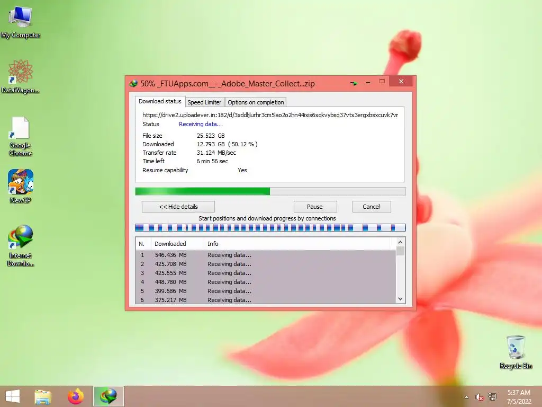The height and width of the screenshot is (407, 542).
Task: Launch Google Chrome desktop shortcut
Action: (x=21, y=136)
